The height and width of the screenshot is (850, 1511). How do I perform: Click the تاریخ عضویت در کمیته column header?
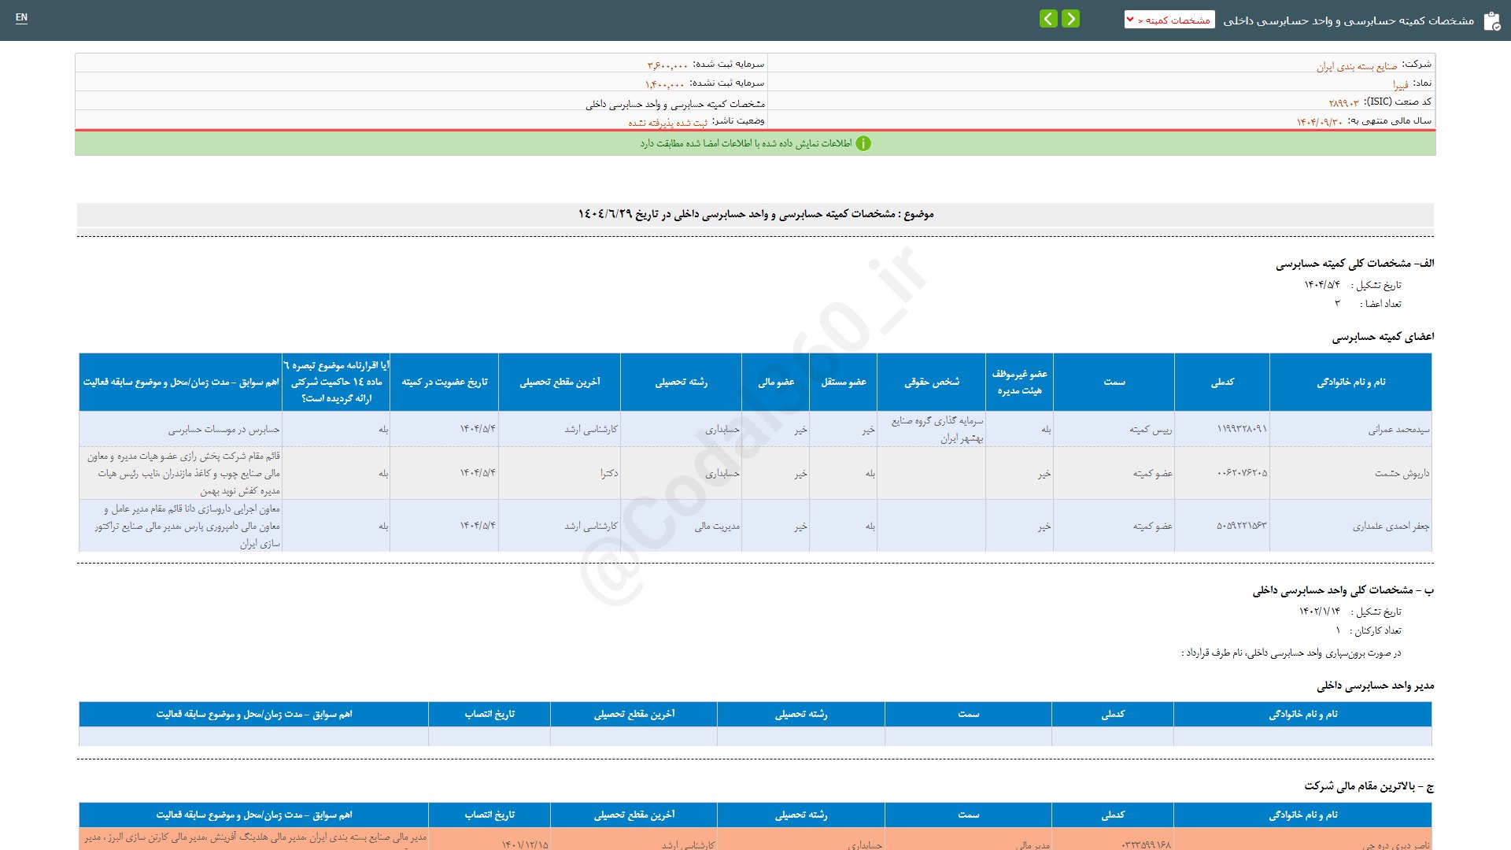pyautogui.click(x=444, y=382)
